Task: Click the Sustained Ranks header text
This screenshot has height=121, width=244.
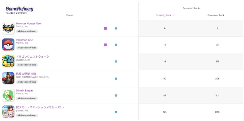Action: point(191,8)
